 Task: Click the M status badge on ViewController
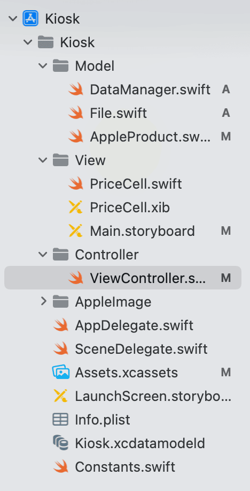point(225,278)
